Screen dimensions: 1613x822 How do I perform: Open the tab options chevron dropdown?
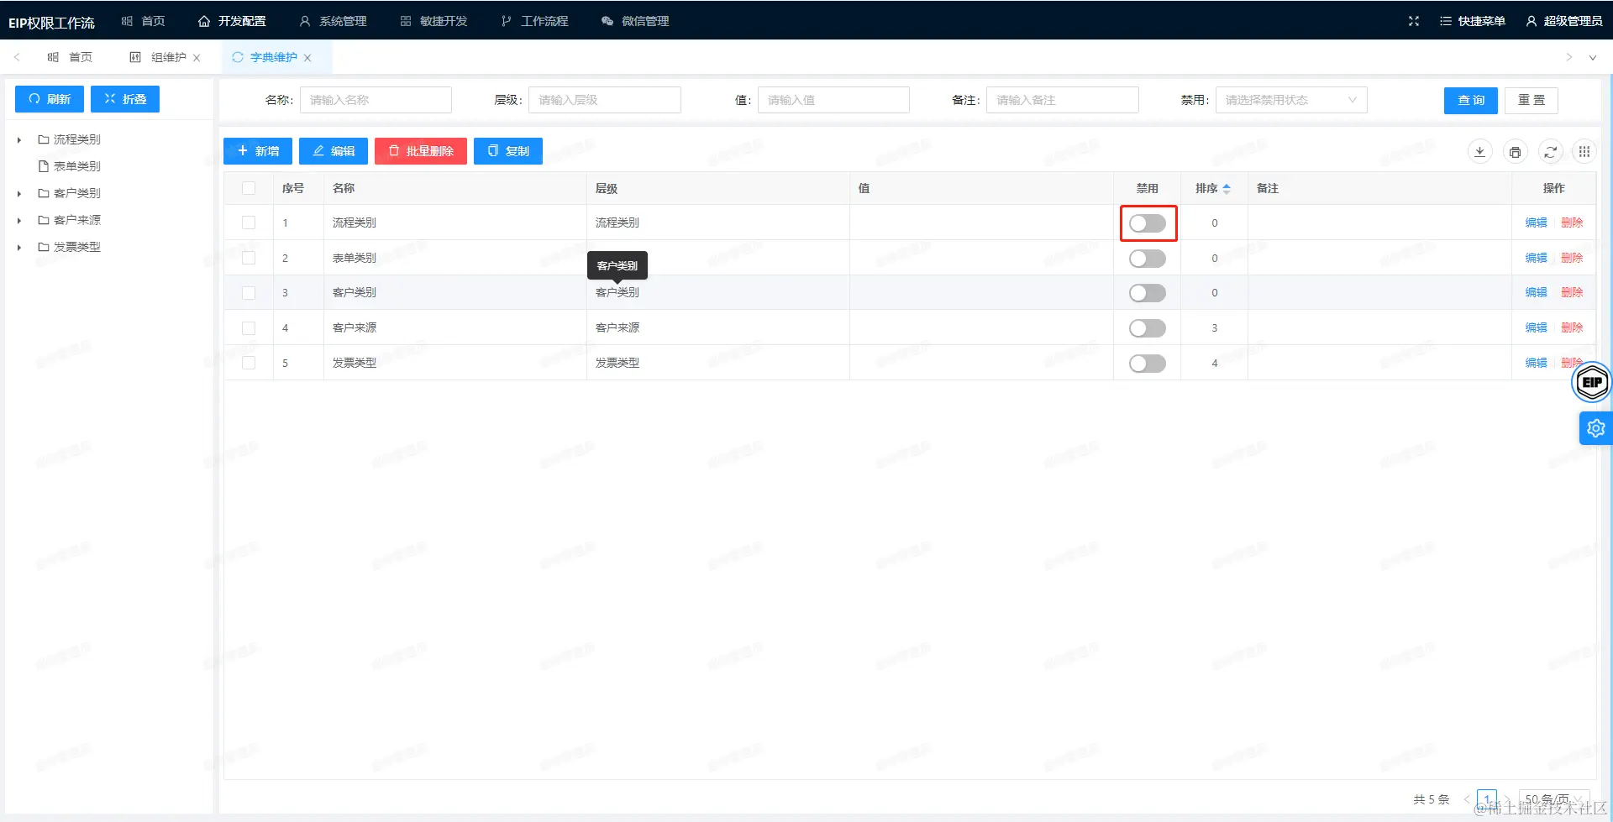point(1592,58)
